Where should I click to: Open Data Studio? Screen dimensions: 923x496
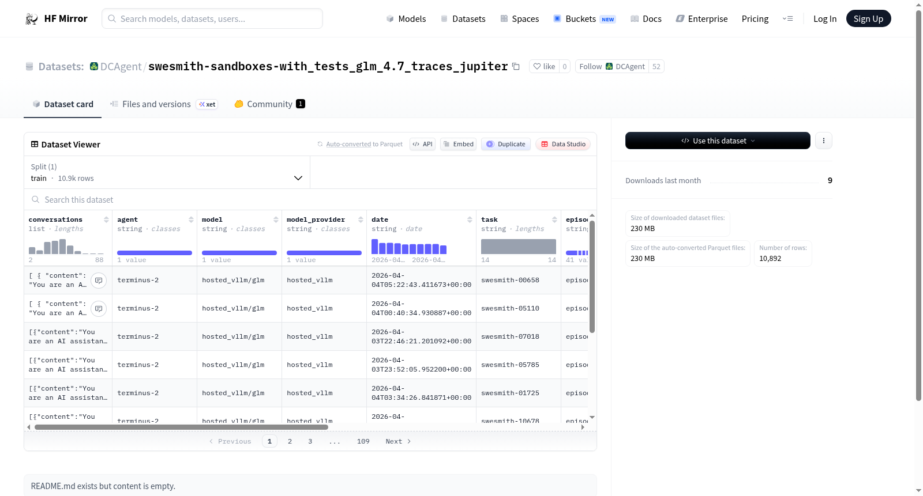pyautogui.click(x=563, y=144)
